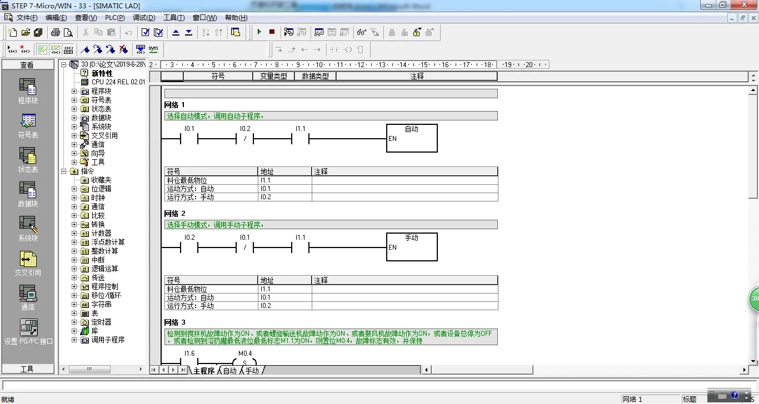Click the 手动 subroutine call box in 网络 2
Image resolution: width=759 pixels, height=404 pixels.
412,247
